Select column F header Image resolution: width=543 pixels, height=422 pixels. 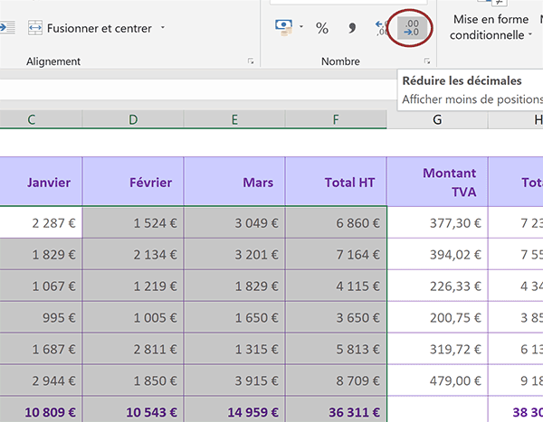click(336, 119)
